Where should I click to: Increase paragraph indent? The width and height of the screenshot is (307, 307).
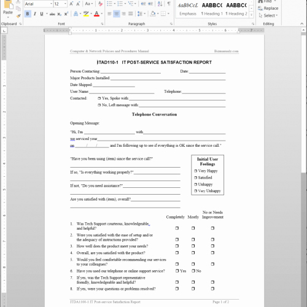click(150, 4)
